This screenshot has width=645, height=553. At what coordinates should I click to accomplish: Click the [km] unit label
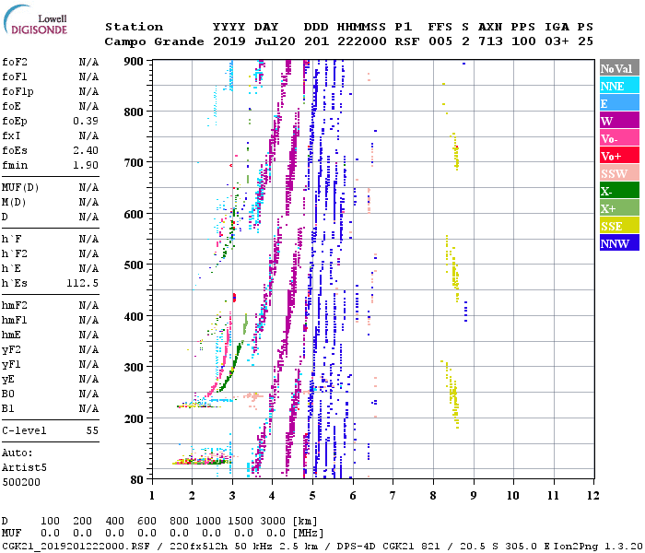(305, 522)
